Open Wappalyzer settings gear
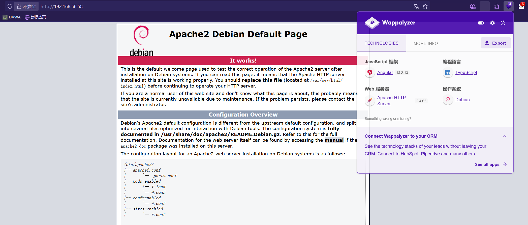Image resolution: width=528 pixels, height=225 pixels. 492,23
